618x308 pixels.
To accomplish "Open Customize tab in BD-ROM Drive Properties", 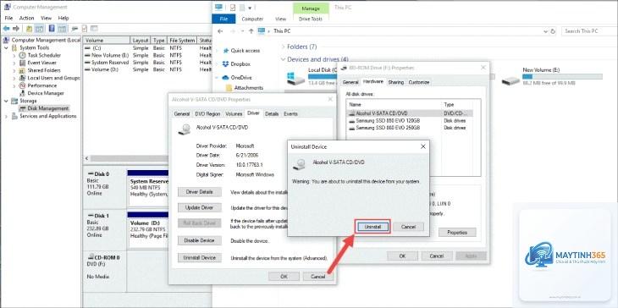I will click(418, 82).
